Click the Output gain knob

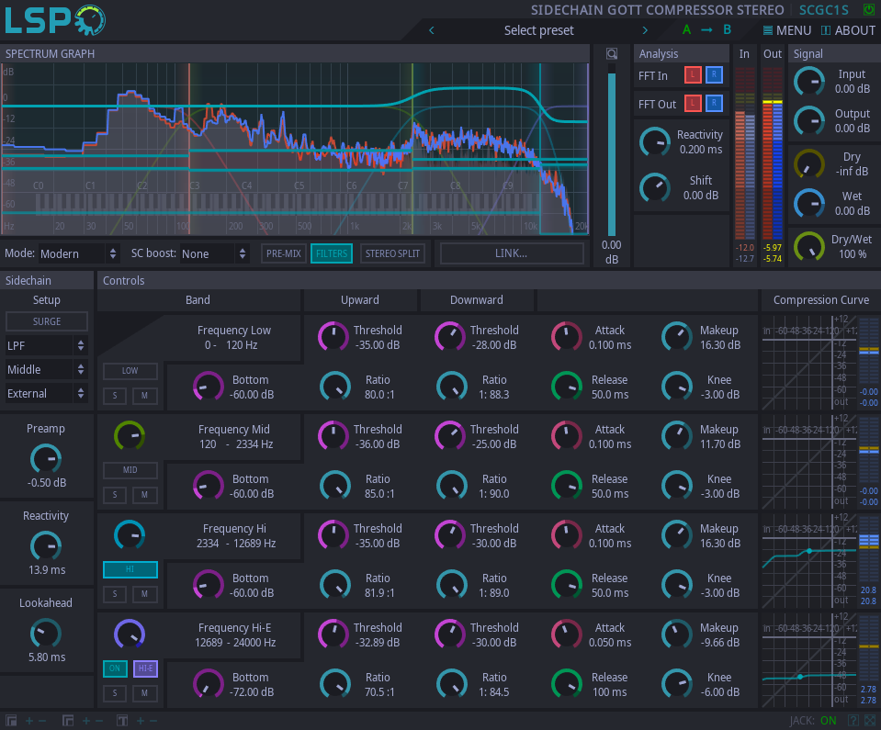[809, 120]
